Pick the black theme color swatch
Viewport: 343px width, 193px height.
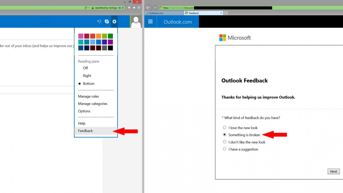coord(110,48)
